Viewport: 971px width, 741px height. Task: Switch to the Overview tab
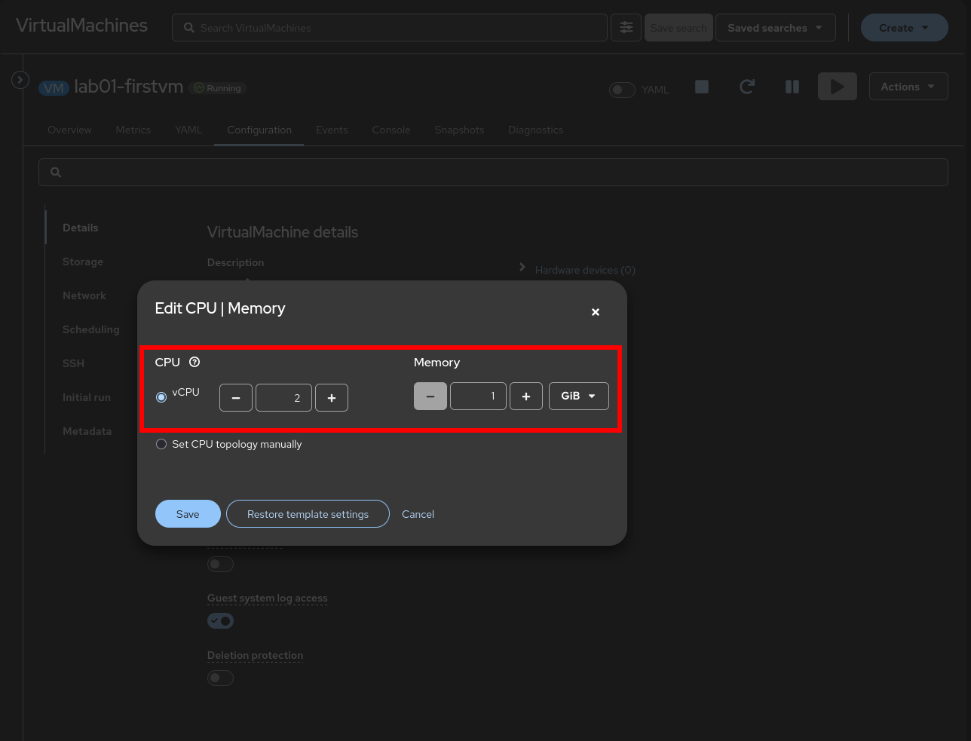[x=69, y=130]
